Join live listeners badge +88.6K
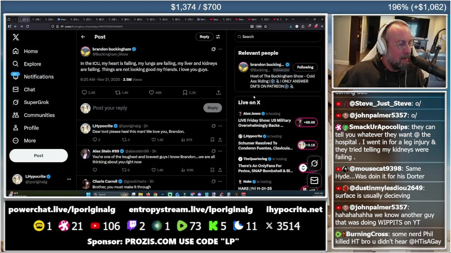 pos(306,122)
